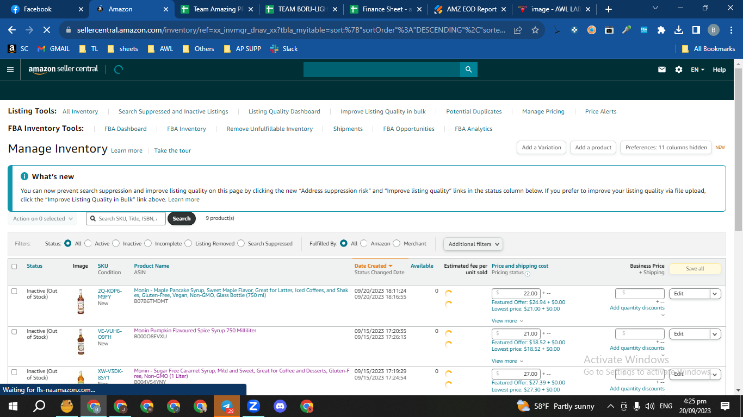Open the Manage Pricing link
This screenshot has width=743, height=417.
(543, 111)
